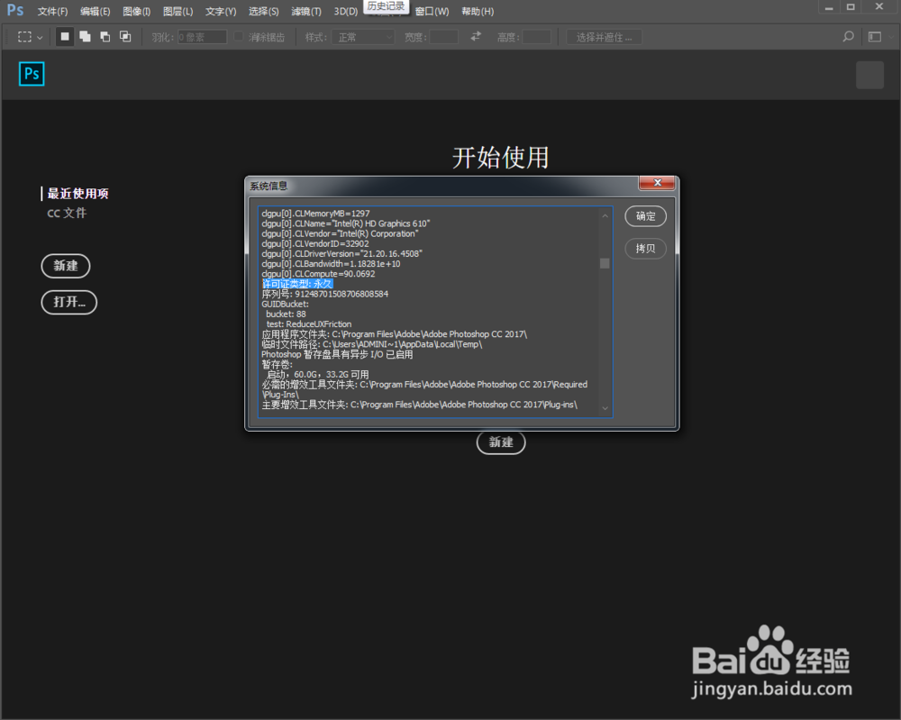
Task: Click Select and Mask (选择并遮住) button
Action: (x=604, y=37)
